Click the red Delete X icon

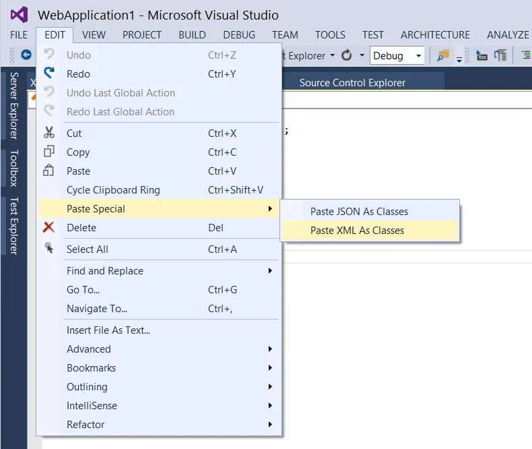(48, 227)
